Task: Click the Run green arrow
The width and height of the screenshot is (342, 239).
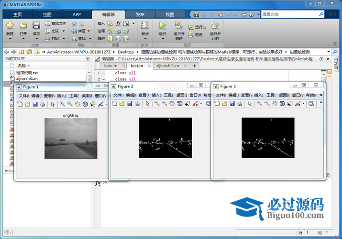Action: click(x=162, y=25)
